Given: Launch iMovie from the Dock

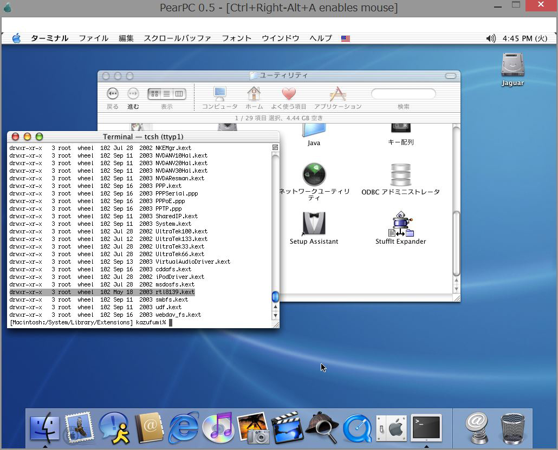Looking at the screenshot, I should tap(288, 428).
